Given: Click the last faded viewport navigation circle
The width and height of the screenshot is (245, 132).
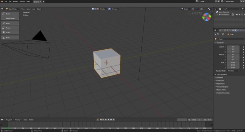Looking at the screenshot, I should (200, 13).
